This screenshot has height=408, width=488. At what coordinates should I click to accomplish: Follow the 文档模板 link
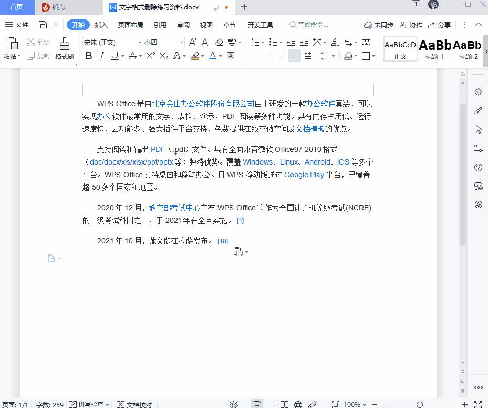310,129
